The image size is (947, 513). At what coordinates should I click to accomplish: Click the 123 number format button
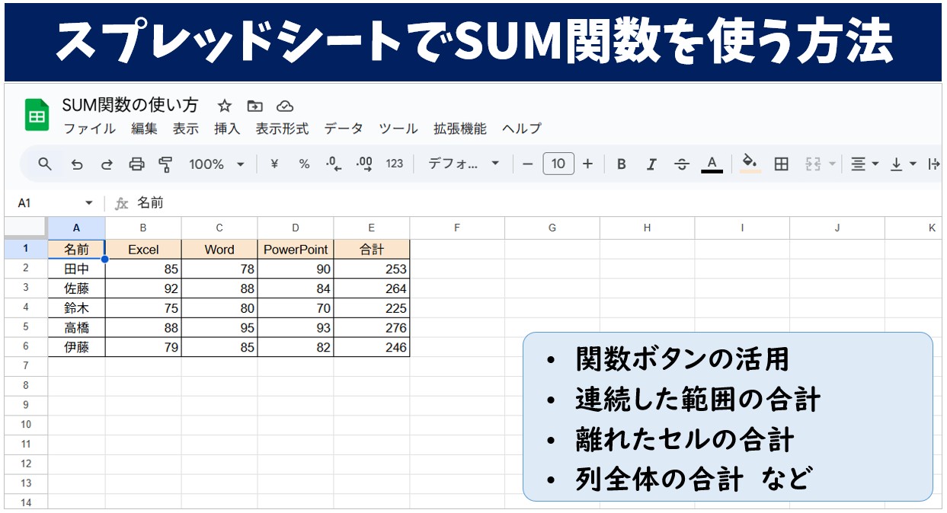[x=395, y=164]
